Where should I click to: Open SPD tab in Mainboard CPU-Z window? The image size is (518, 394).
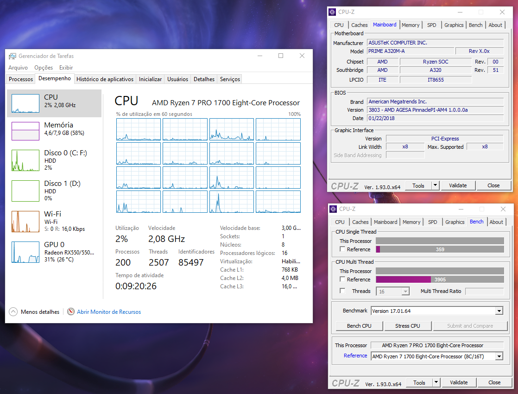(x=432, y=25)
